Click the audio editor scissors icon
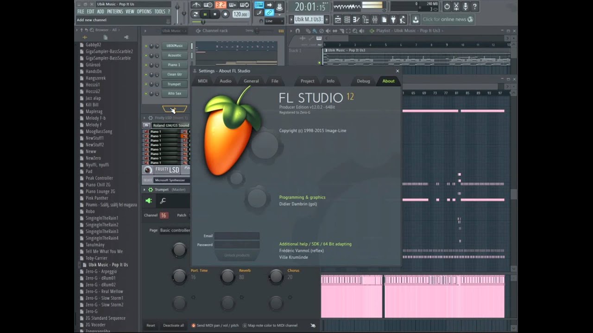Viewport: 593px width, 333px height. (456, 6)
